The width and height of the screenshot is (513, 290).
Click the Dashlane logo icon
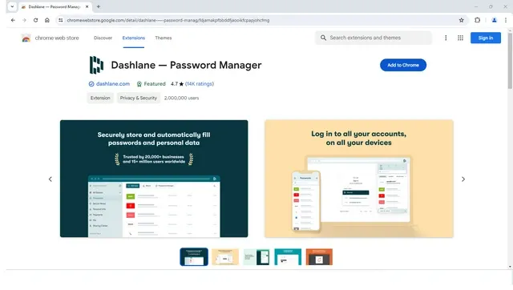pos(96,65)
